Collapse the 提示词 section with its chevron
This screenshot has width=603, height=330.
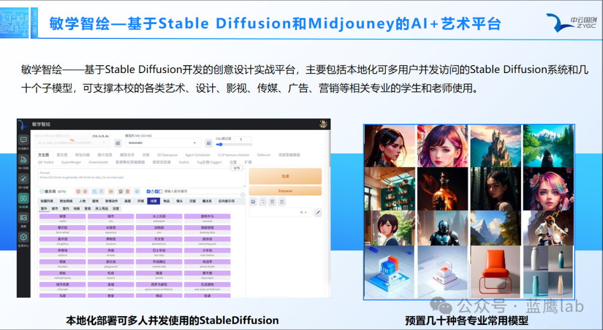click(x=42, y=191)
